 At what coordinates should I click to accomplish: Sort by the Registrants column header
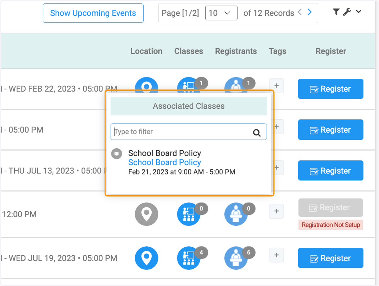236,51
